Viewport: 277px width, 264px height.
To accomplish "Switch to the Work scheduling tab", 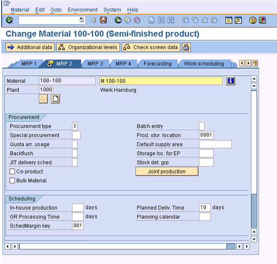I will click(x=204, y=64).
